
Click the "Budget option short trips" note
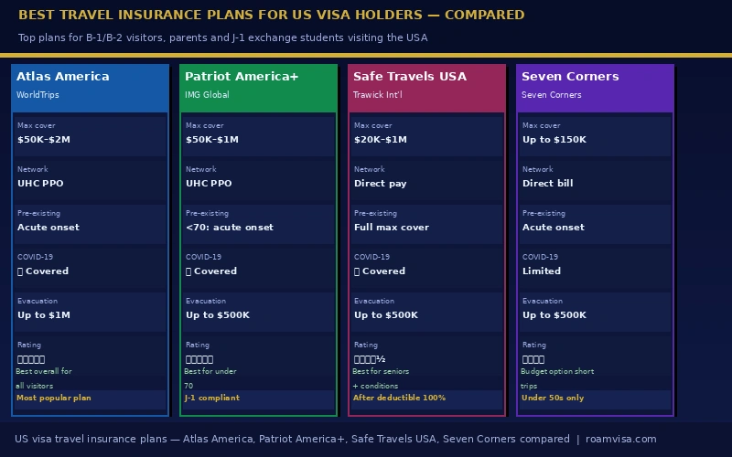557,378
